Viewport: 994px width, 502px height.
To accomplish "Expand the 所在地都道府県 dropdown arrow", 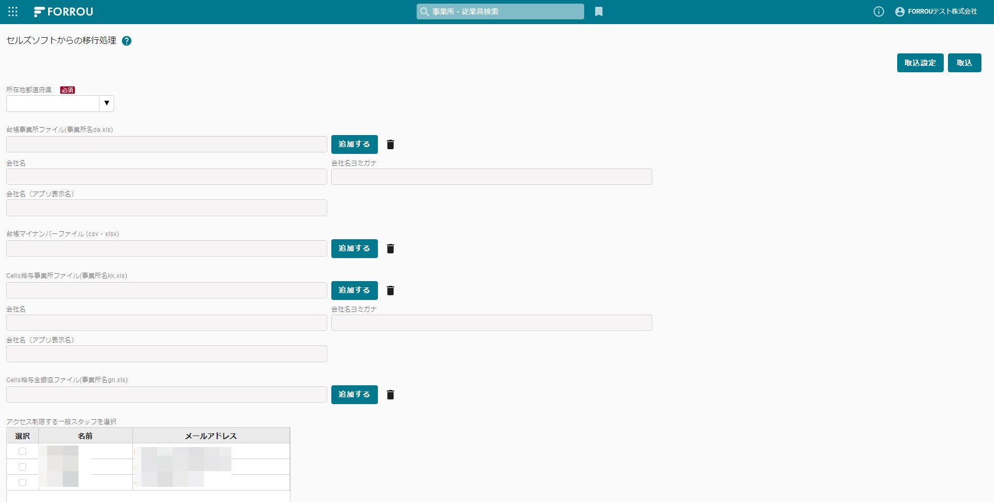I will pyautogui.click(x=107, y=103).
